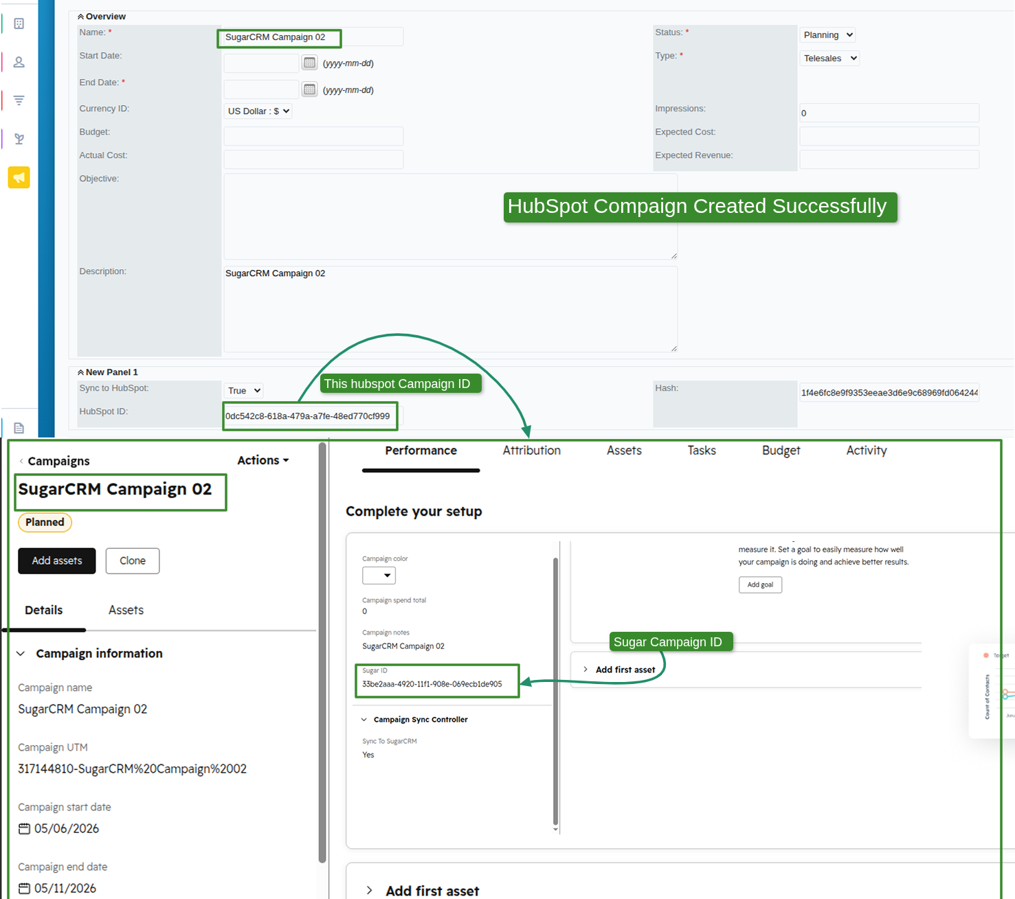The image size is (1015, 899).
Task: Expand the small Add first asset row
Action: tap(585, 670)
